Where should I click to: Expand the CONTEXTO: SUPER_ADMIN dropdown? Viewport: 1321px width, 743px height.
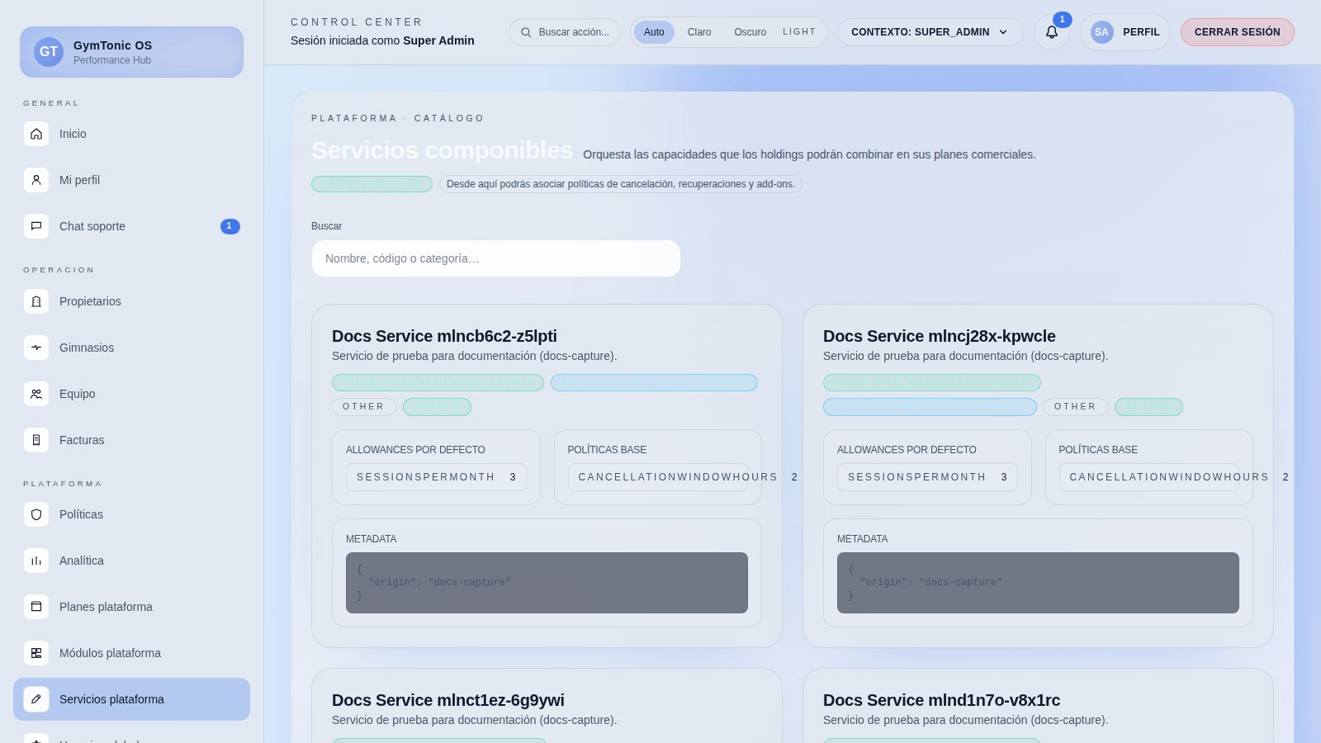pyautogui.click(x=930, y=32)
